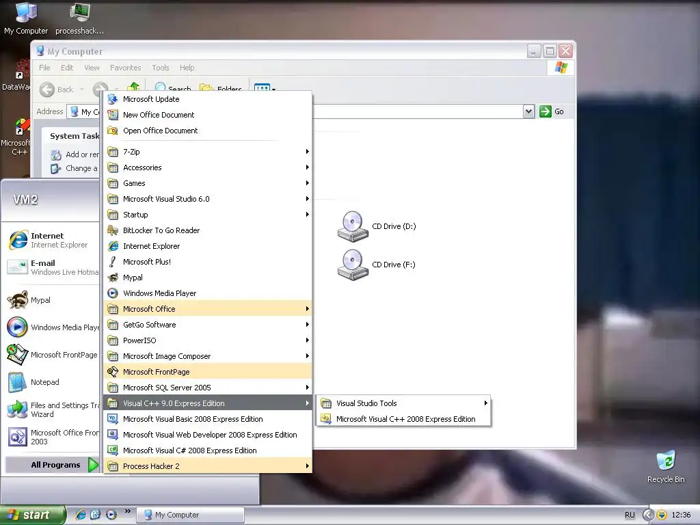Launch Microsoft Visual Web Developer 2008 Express

pyautogui.click(x=208, y=435)
